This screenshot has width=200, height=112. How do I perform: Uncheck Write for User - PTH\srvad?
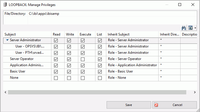click(69, 53)
